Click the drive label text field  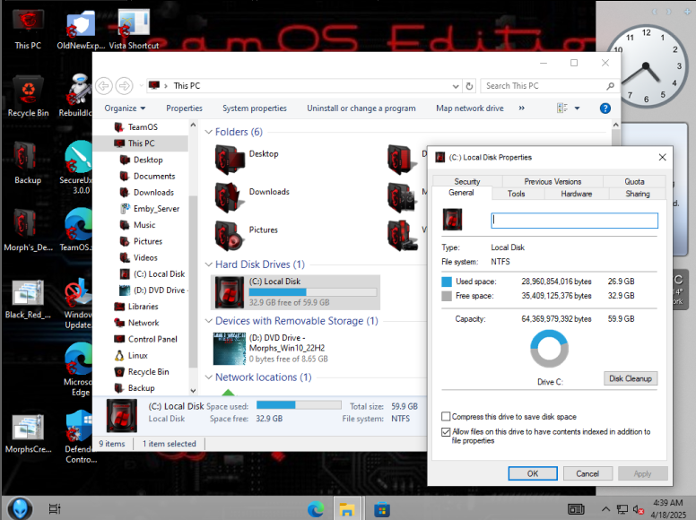574,221
